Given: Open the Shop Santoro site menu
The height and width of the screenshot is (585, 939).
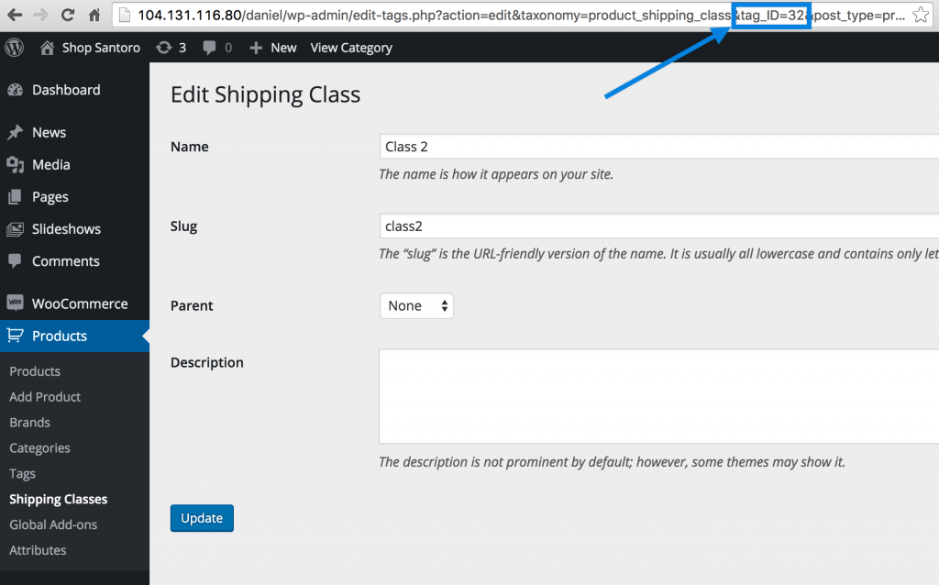Looking at the screenshot, I should [90, 48].
